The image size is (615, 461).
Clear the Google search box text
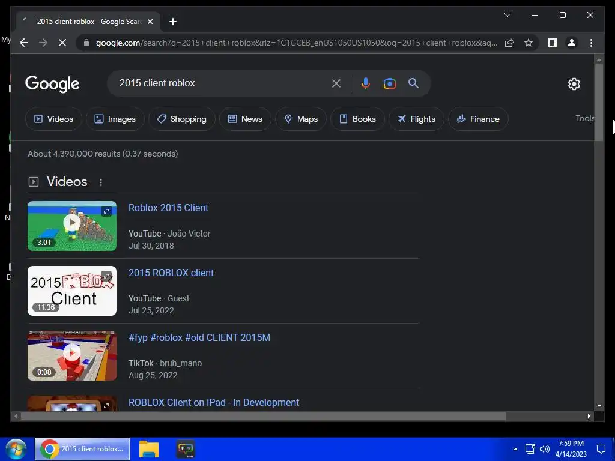pos(336,83)
